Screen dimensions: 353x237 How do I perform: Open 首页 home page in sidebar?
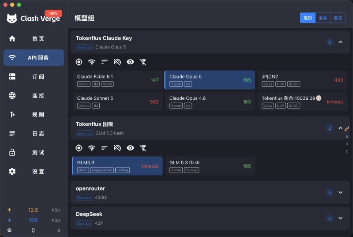click(34, 39)
